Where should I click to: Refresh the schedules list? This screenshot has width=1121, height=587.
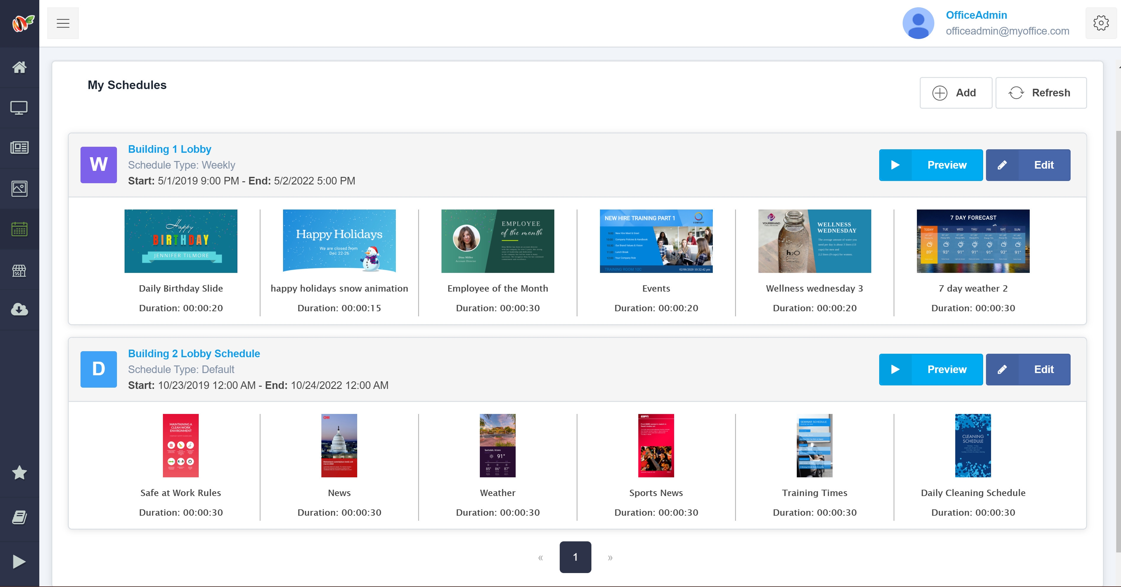click(1040, 93)
